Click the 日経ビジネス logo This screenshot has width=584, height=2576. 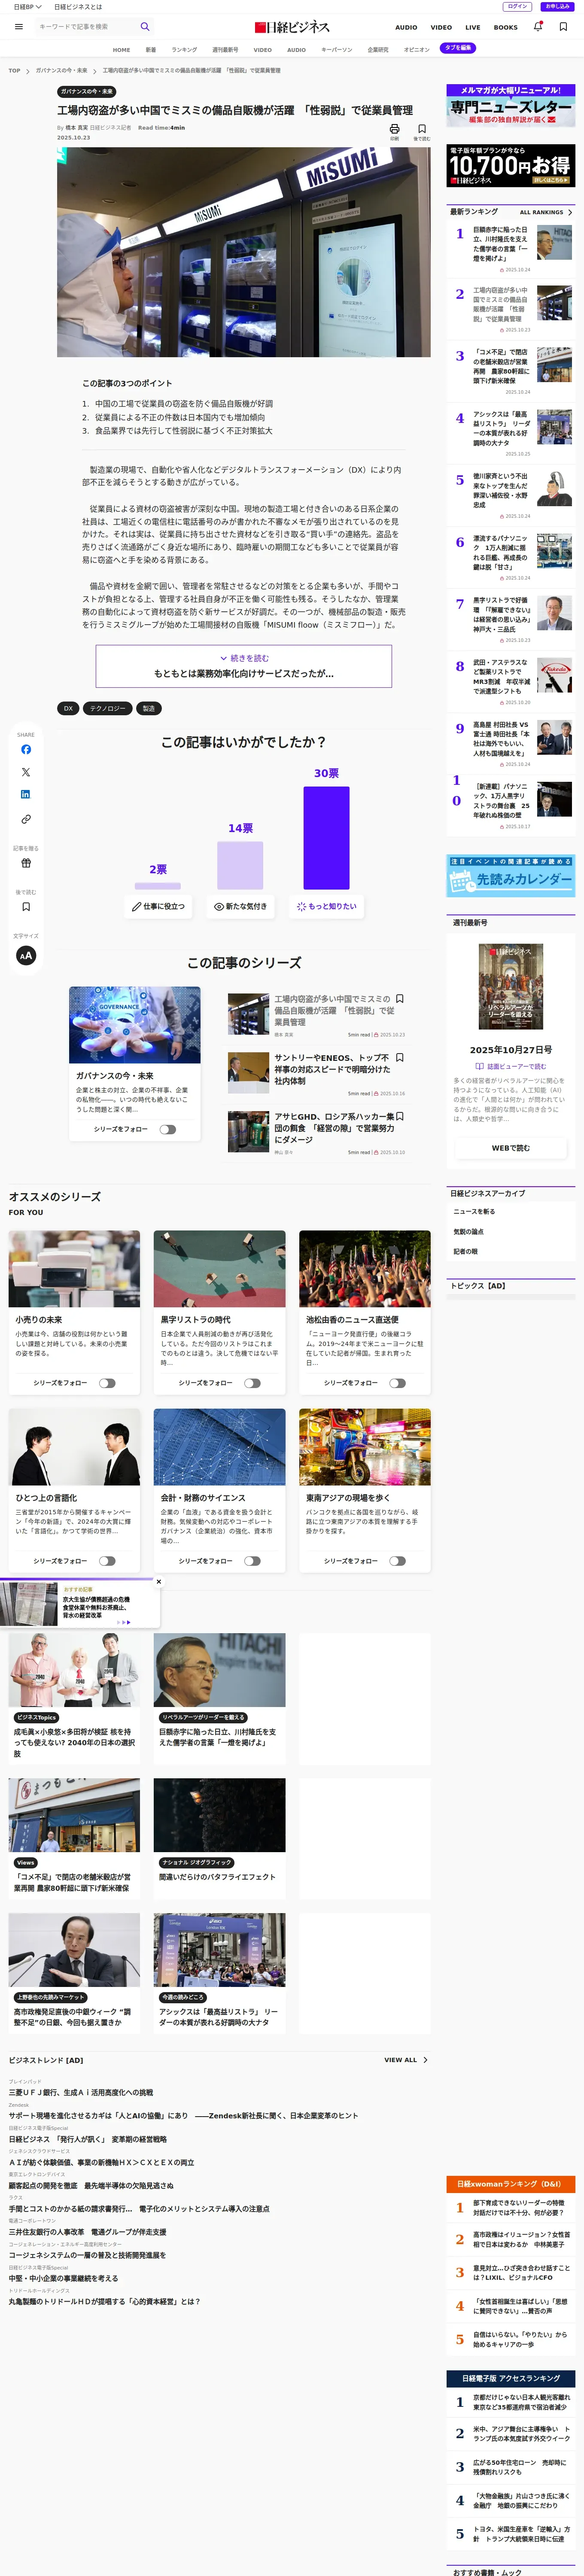(x=292, y=27)
